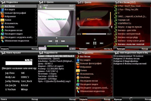Open Все Песни in the gray-theme Медиатека list
The image size is (151, 101).
pos(18,6)
